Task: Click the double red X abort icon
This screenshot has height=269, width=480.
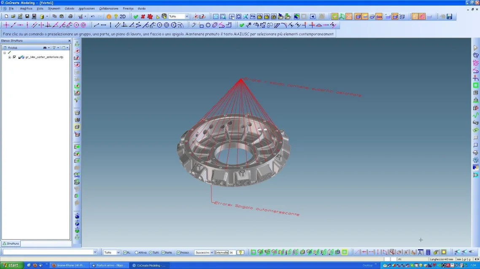Action: [x=150, y=16]
